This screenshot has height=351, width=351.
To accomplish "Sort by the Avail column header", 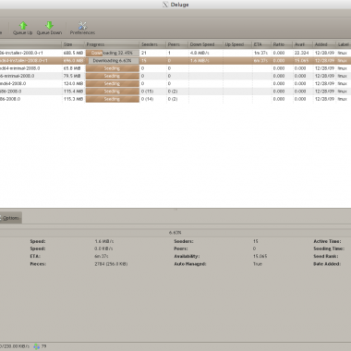I will 302,44.
